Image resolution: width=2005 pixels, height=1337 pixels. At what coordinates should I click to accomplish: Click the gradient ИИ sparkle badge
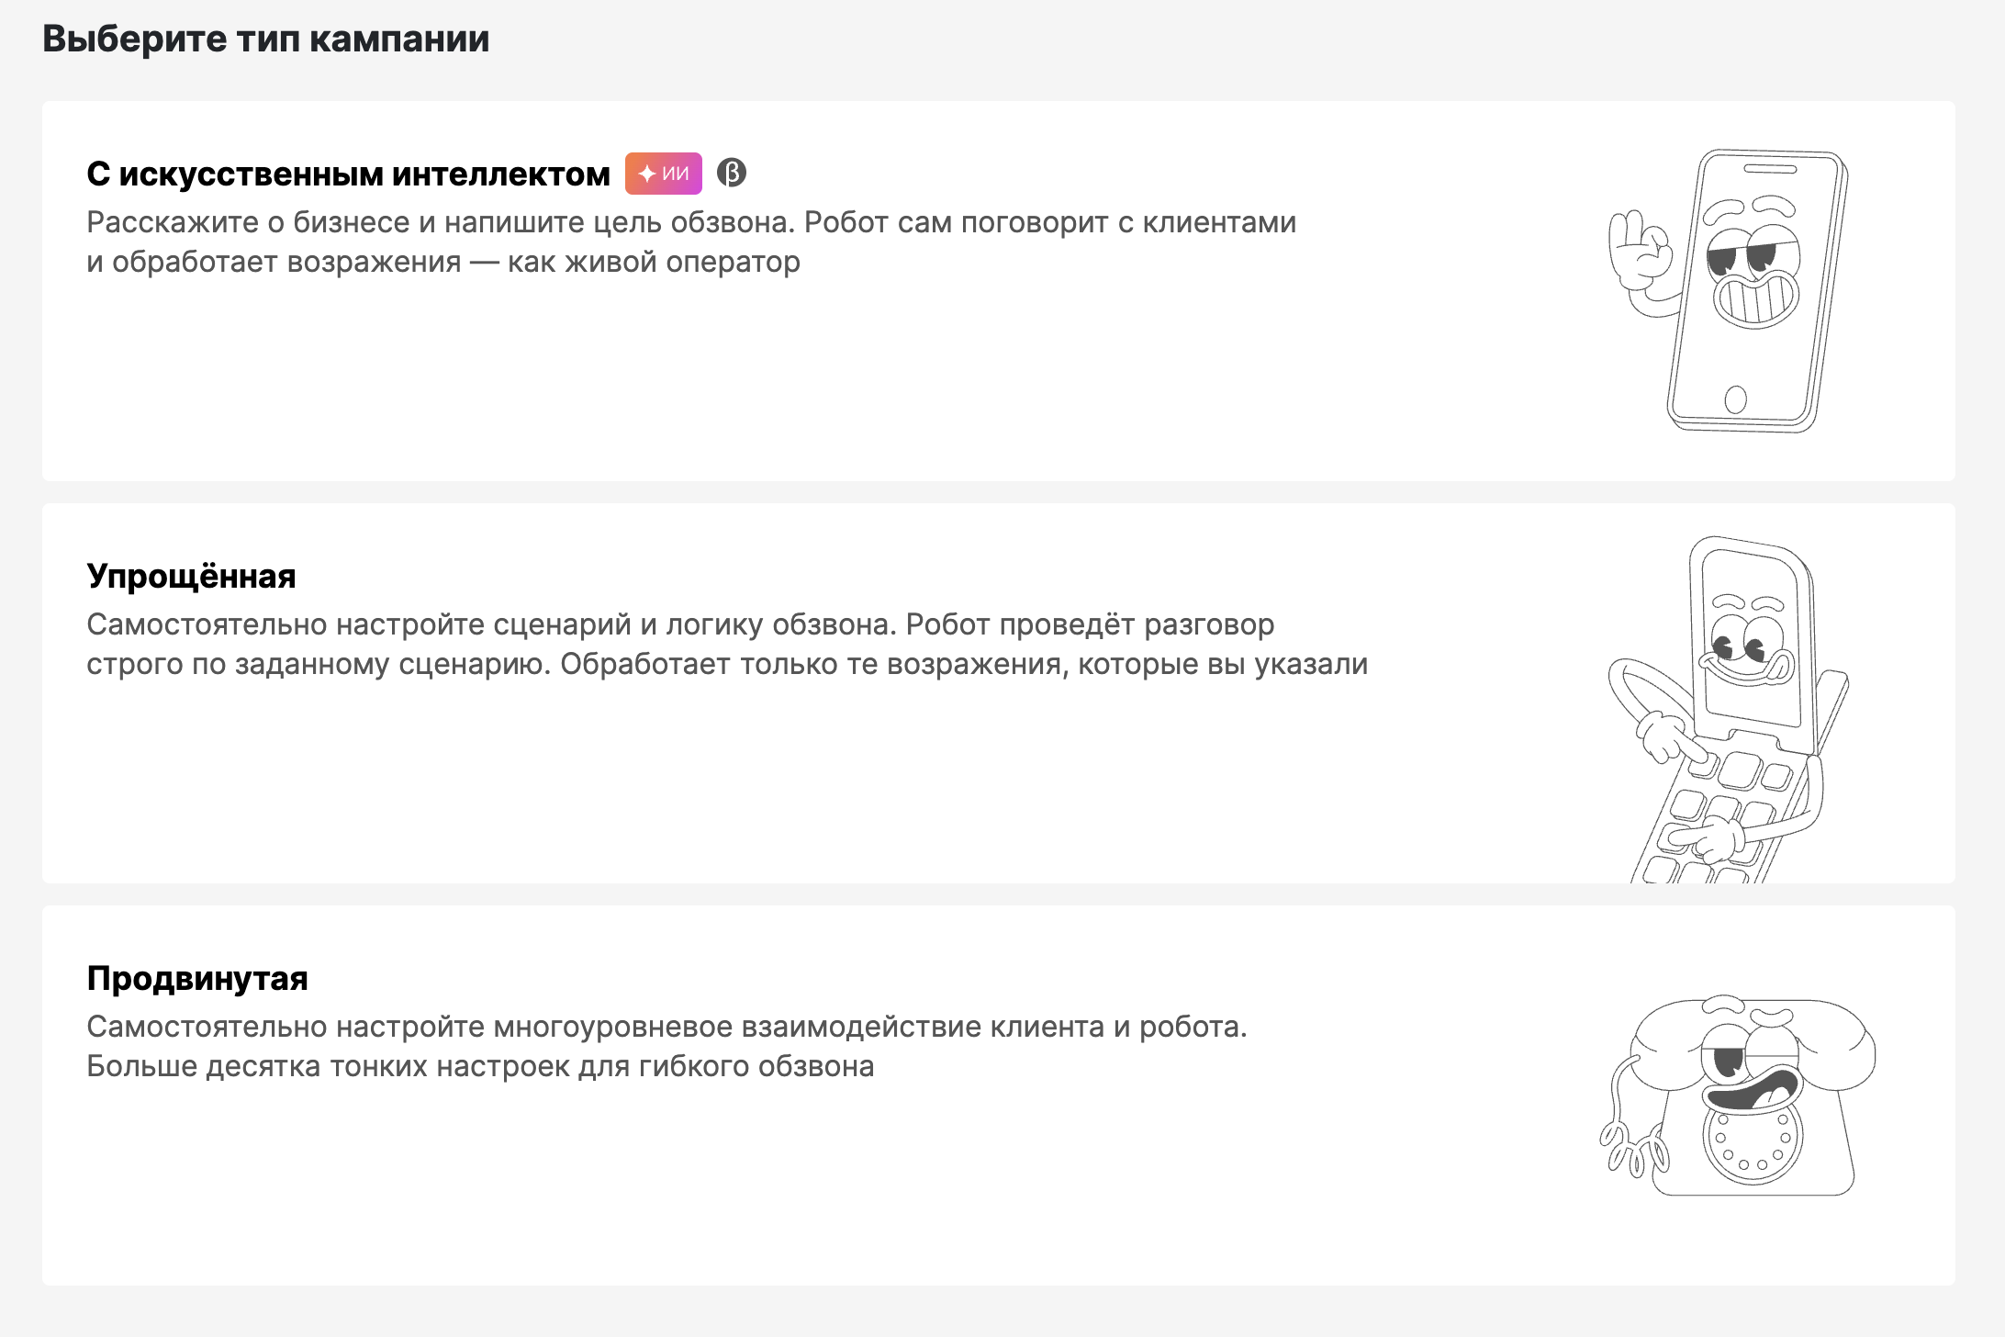click(x=664, y=174)
